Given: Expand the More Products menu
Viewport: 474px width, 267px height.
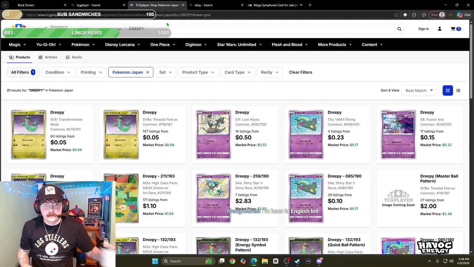Looking at the screenshot, I should (x=335, y=44).
